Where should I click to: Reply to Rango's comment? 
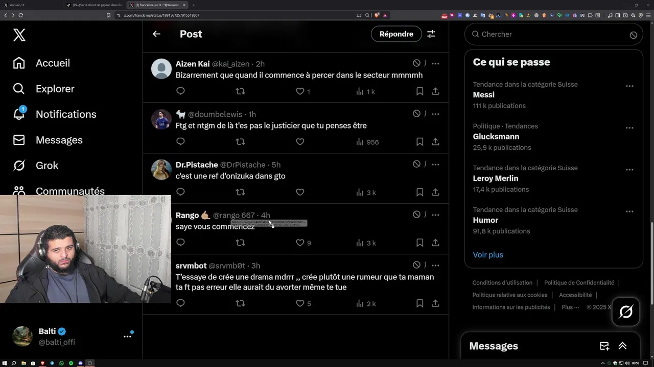tap(180, 243)
